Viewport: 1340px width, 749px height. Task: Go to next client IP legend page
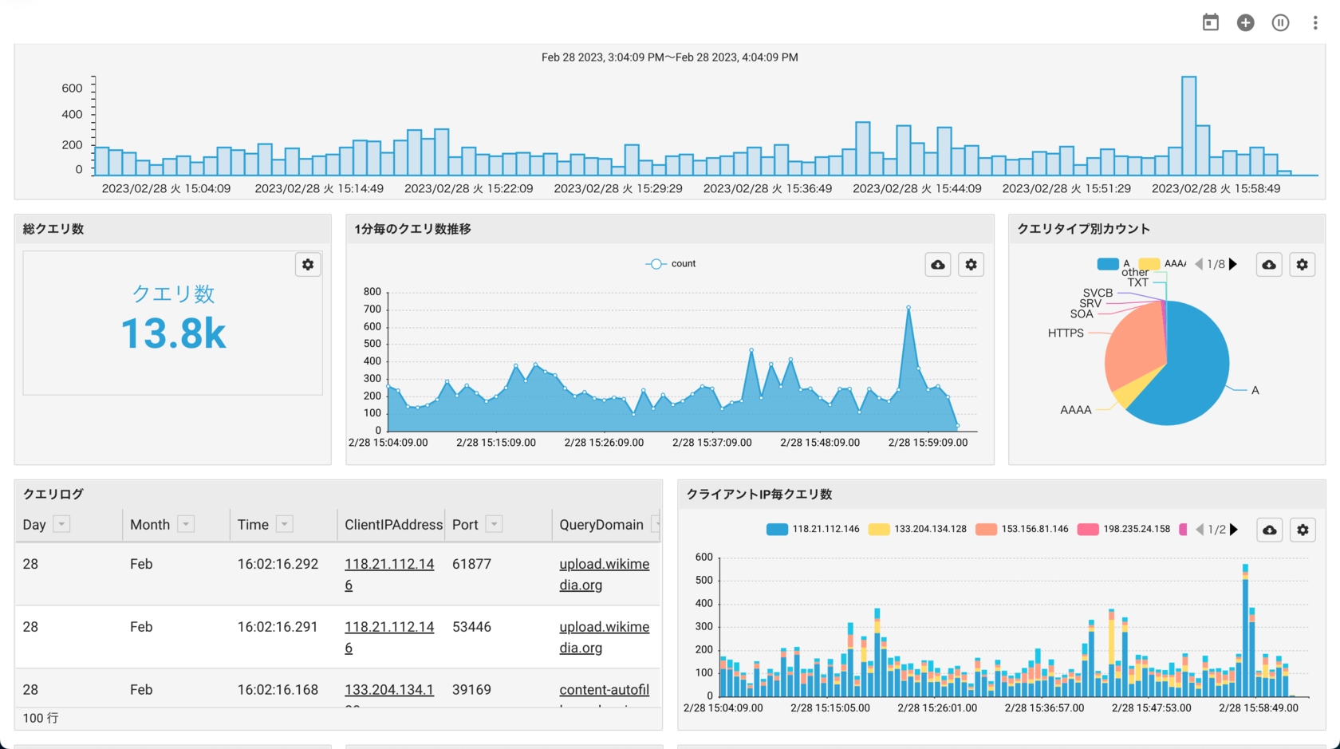tap(1234, 530)
